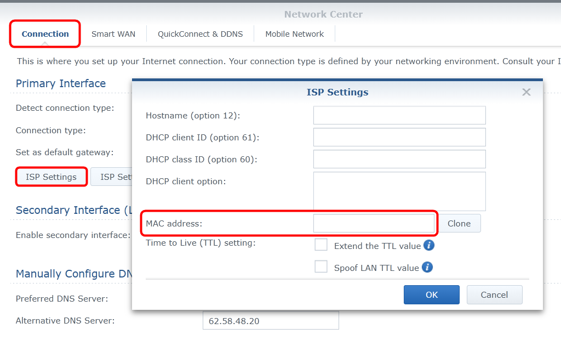Enable Extend the TTL value checkbox
This screenshot has height=340, width=561.
click(x=321, y=245)
